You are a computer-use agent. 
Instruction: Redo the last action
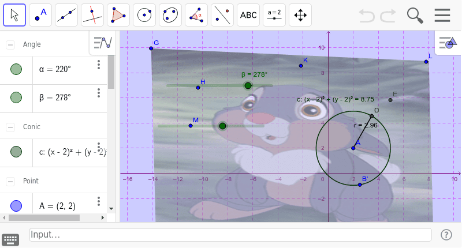[x=388, y=16]
